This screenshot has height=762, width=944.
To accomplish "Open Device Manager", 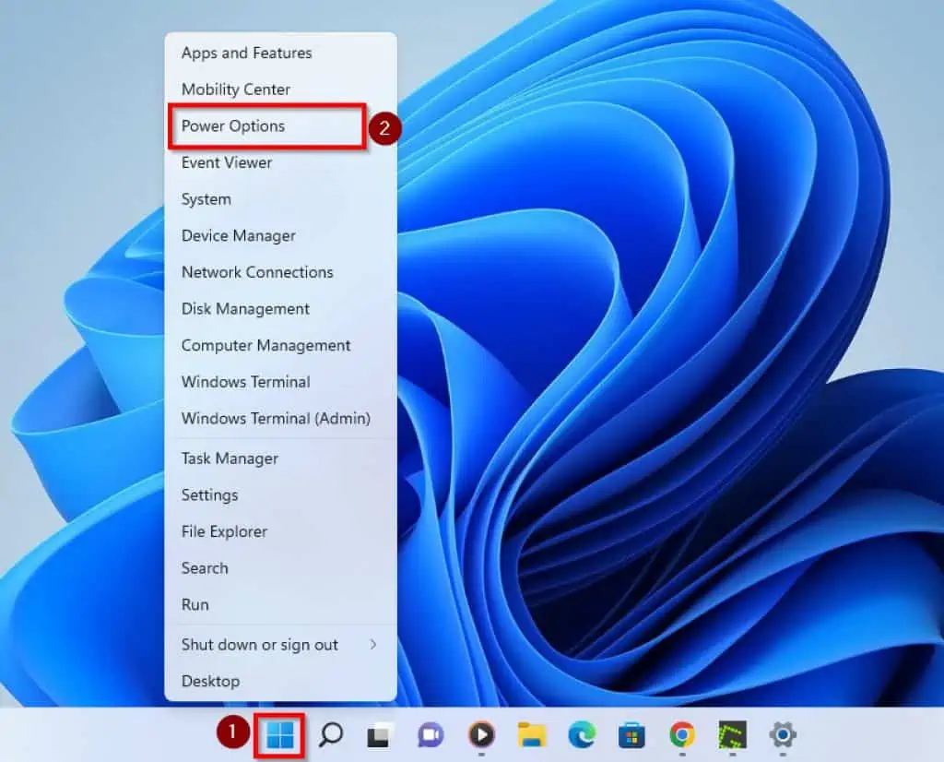I will pos(237,235).
